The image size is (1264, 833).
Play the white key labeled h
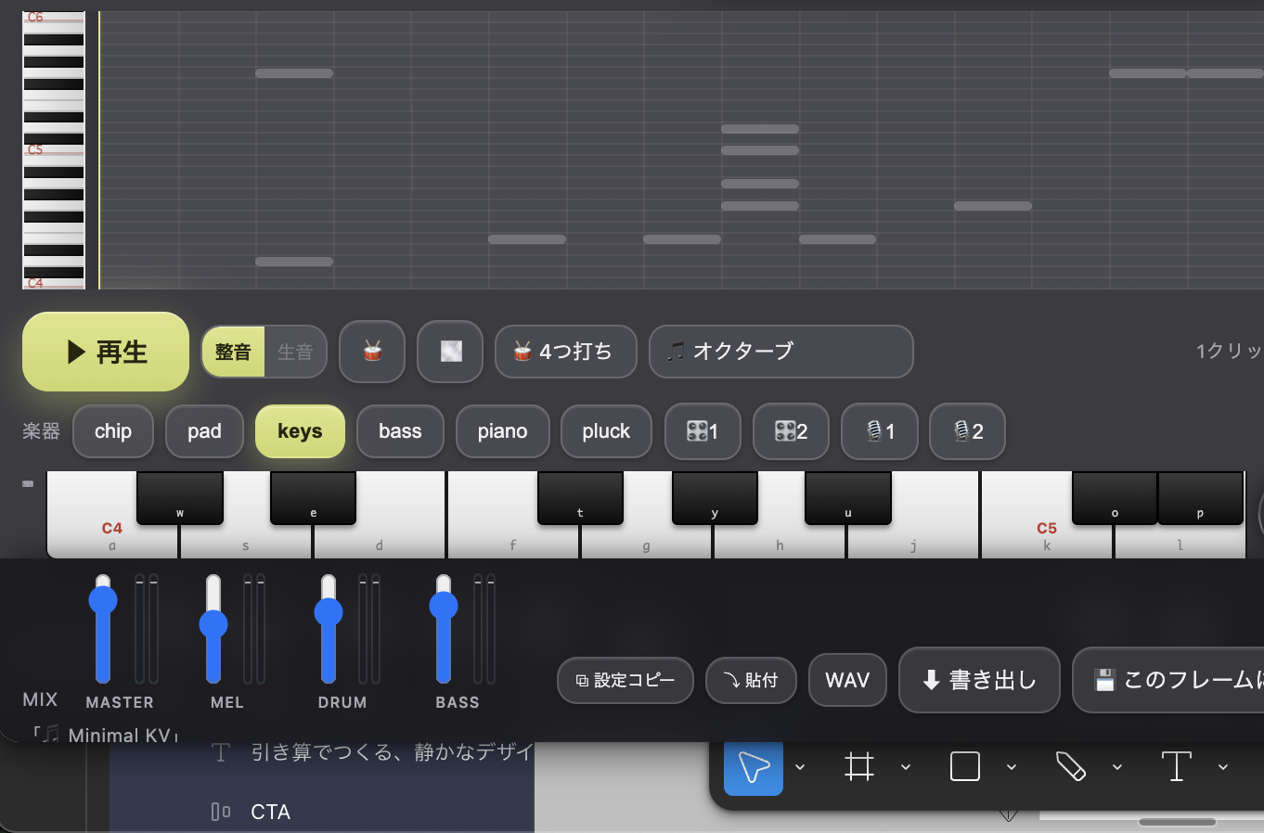point(780,541)
